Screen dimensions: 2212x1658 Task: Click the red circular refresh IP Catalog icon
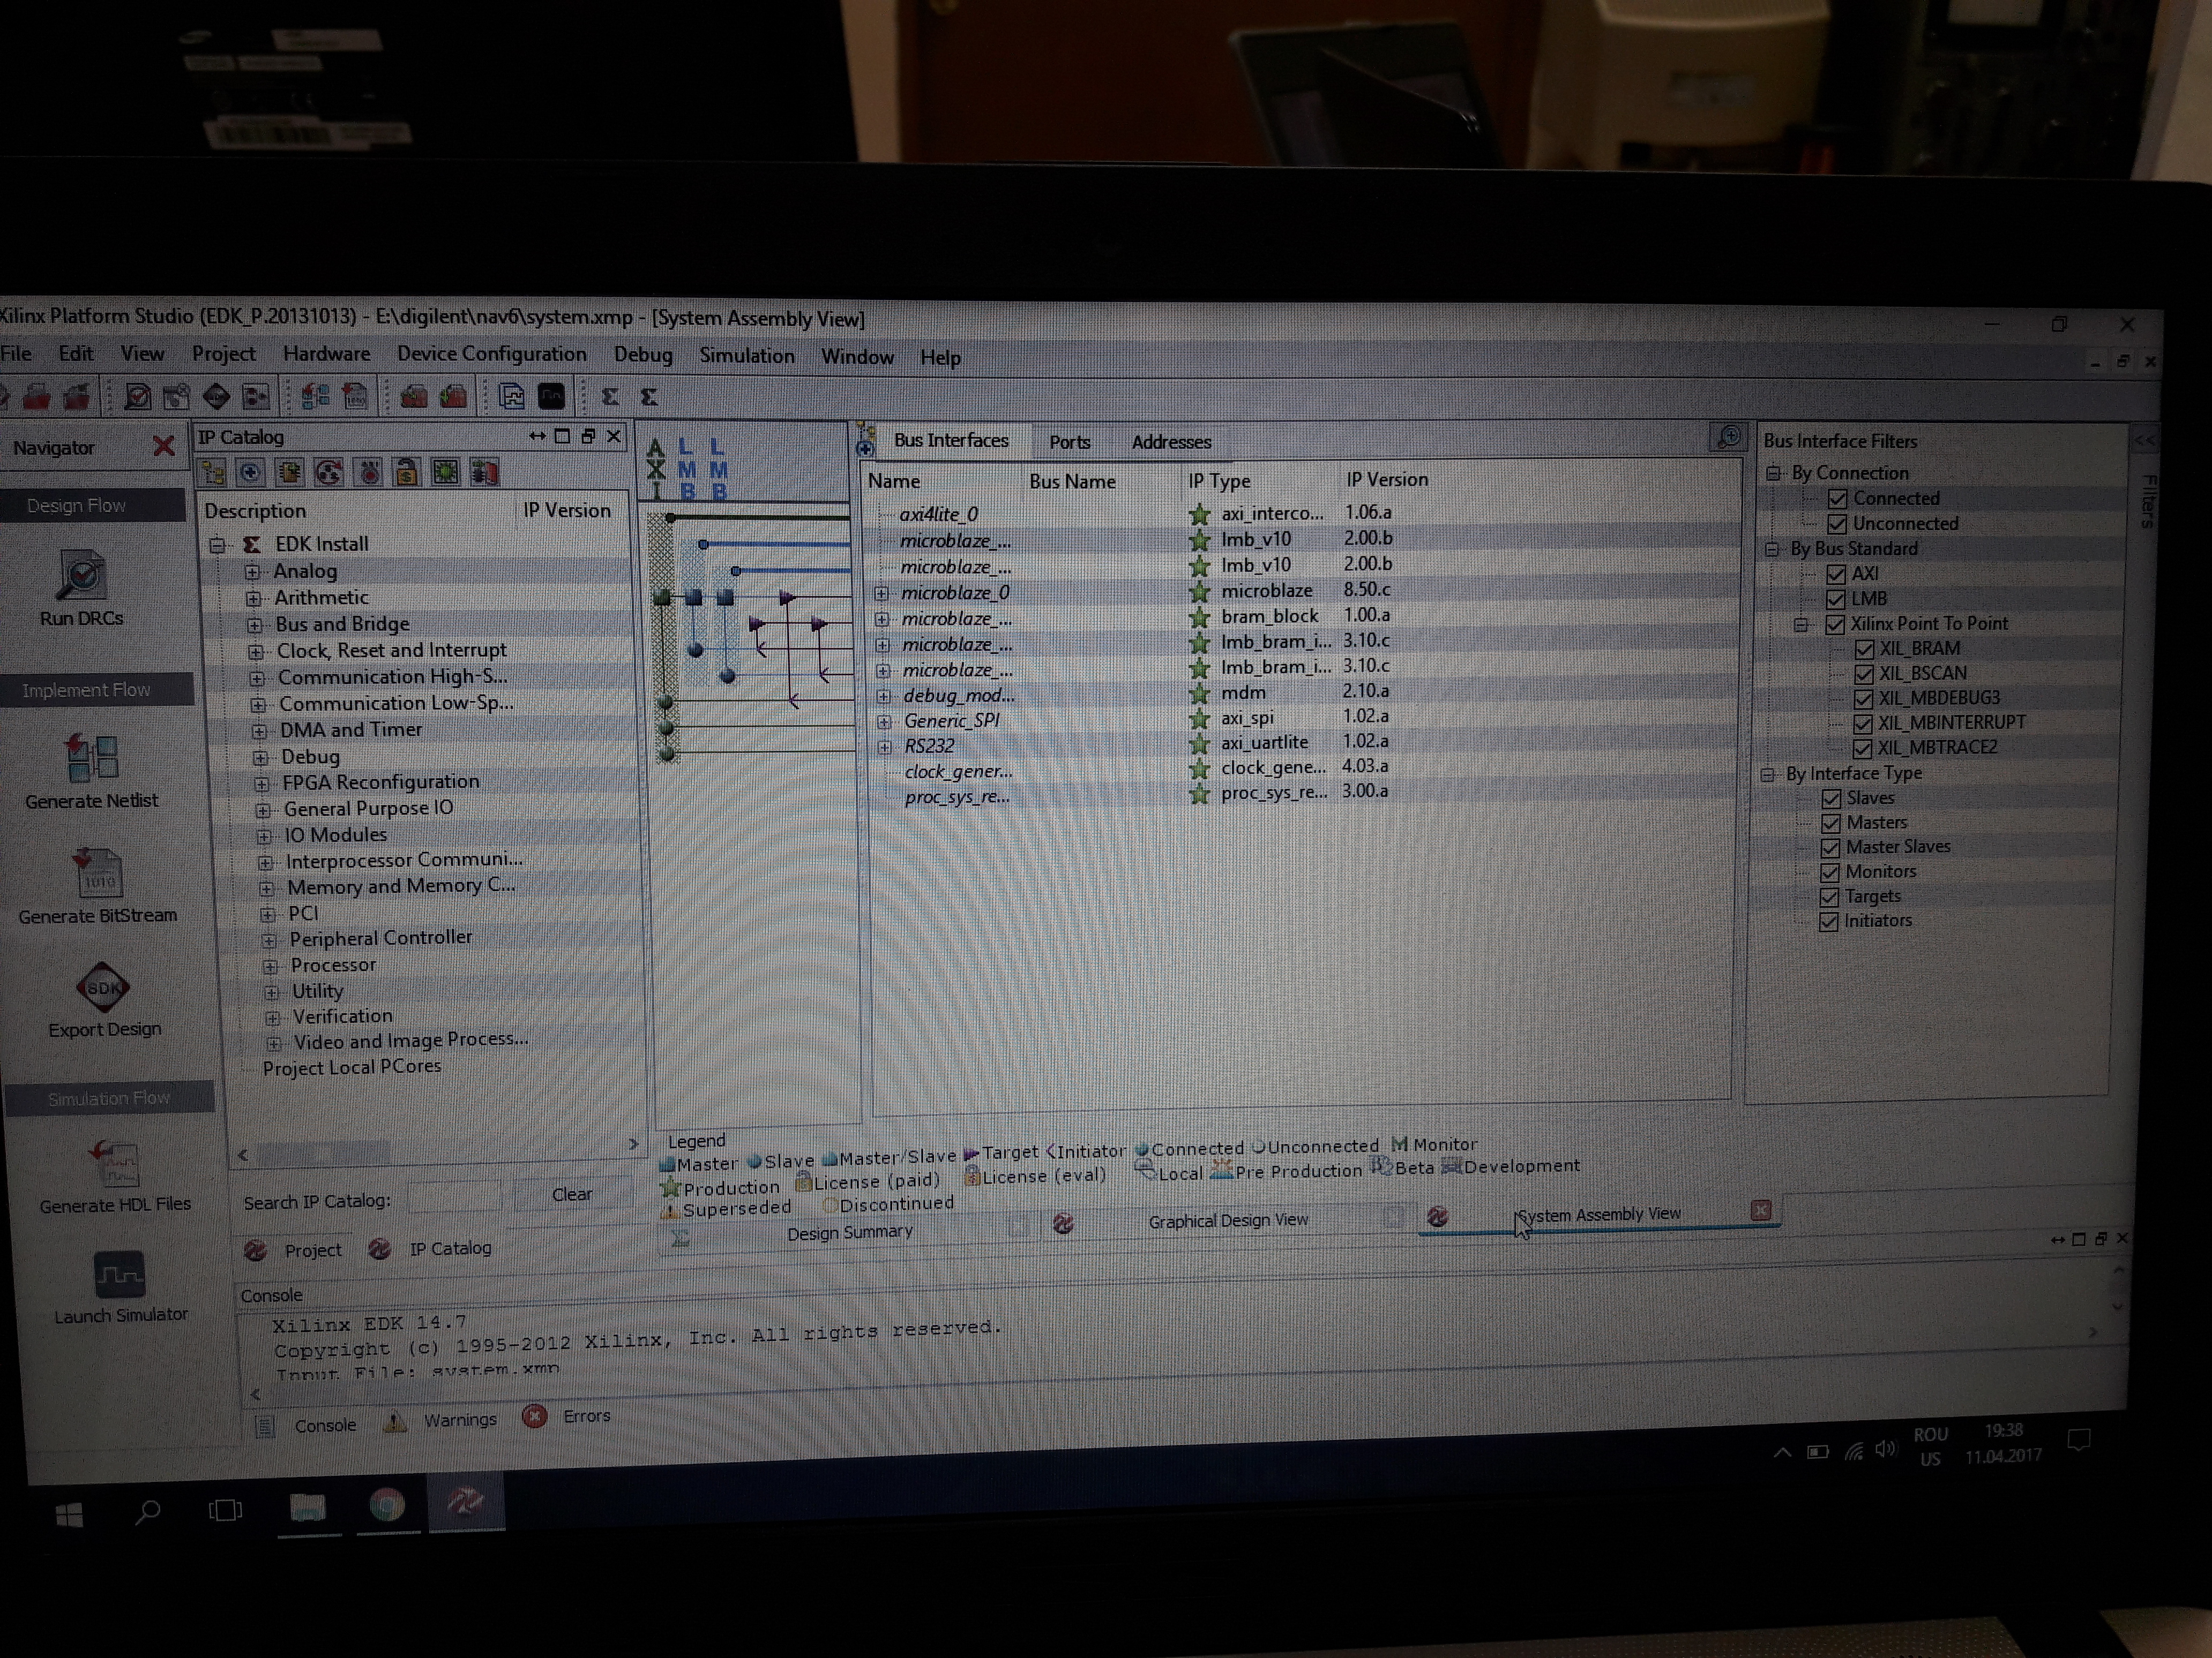click(329, 472)
